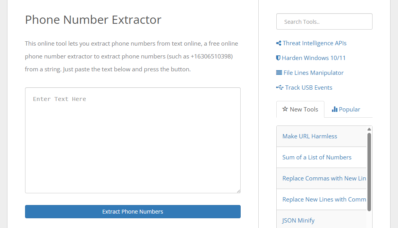Viewport: 398px width, 228px height.
Task: Click the star icon on the New Tools tab
Action: pos(285,109)
